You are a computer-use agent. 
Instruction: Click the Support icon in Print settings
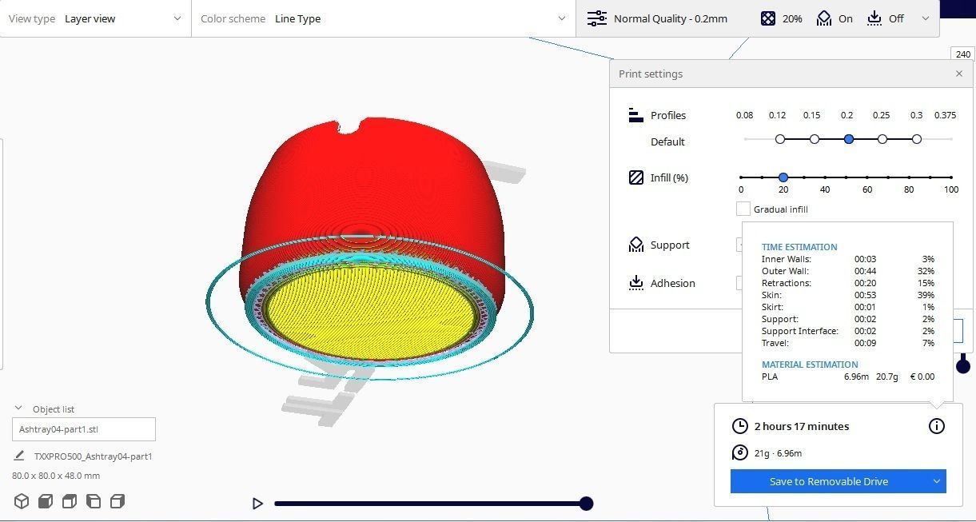(636, 245)
